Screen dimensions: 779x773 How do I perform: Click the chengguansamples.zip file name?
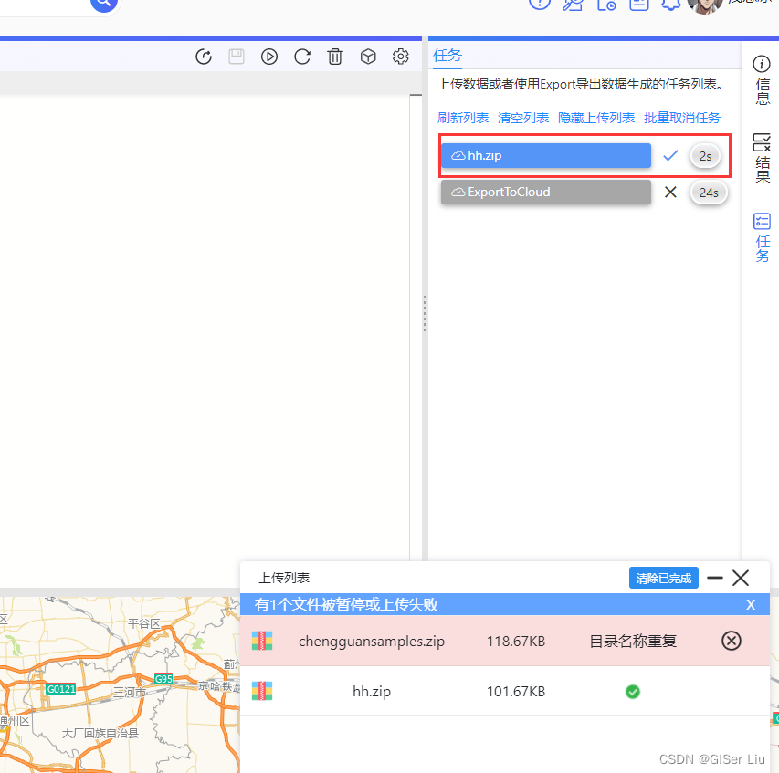tap(372, 642)
